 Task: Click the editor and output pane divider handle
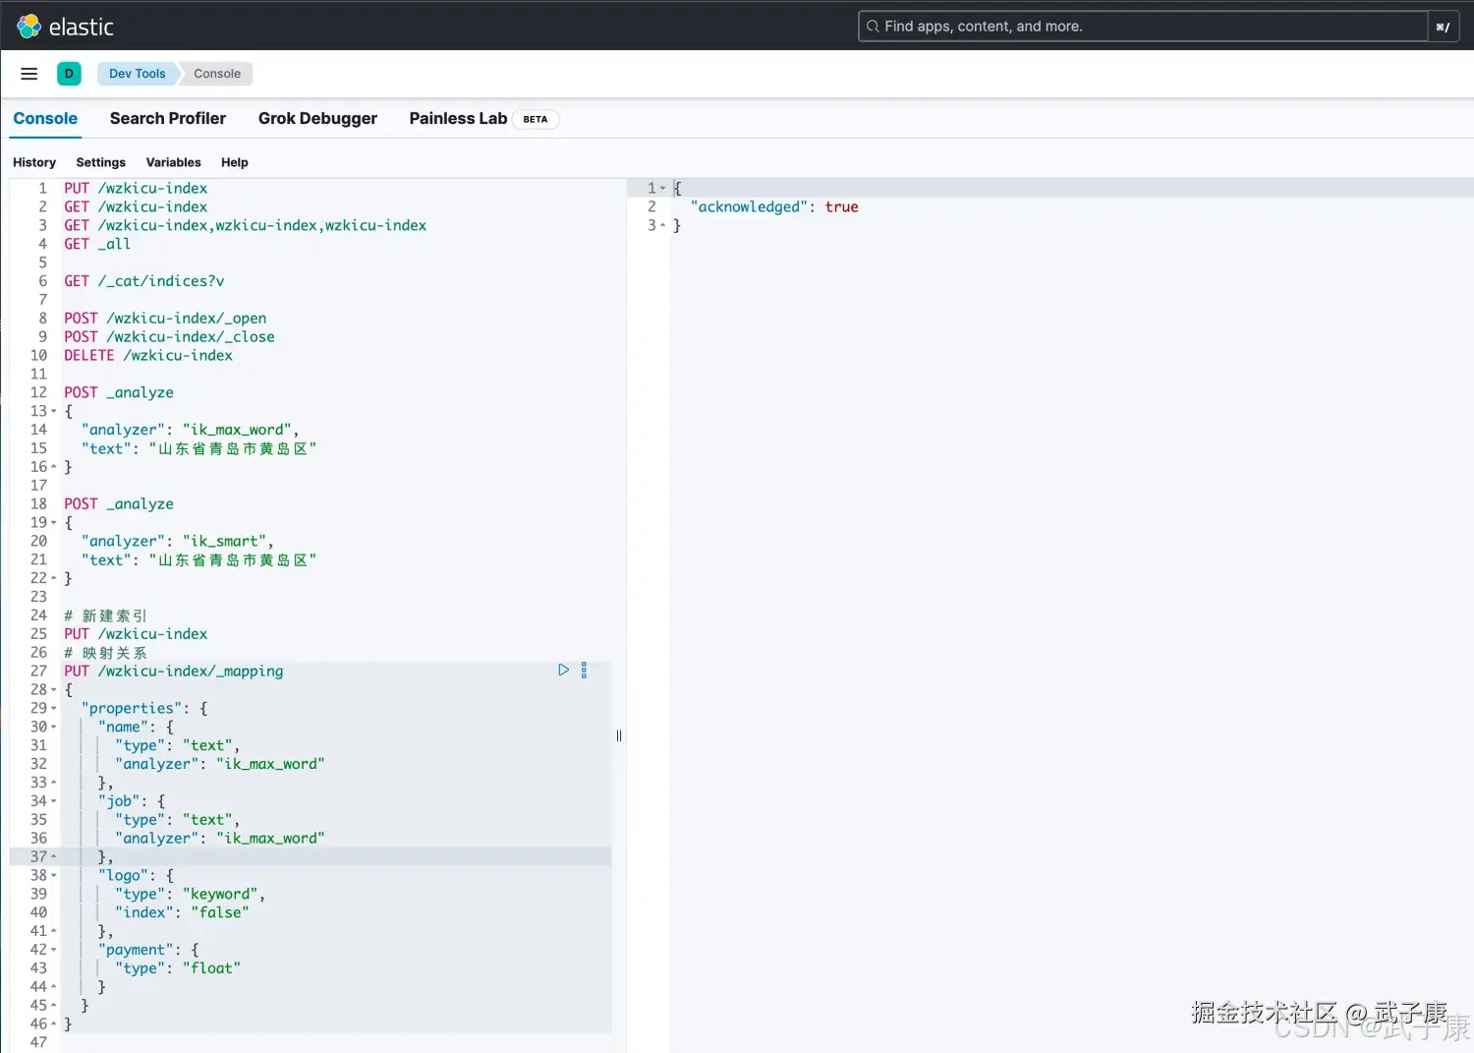tap(619, 735)
